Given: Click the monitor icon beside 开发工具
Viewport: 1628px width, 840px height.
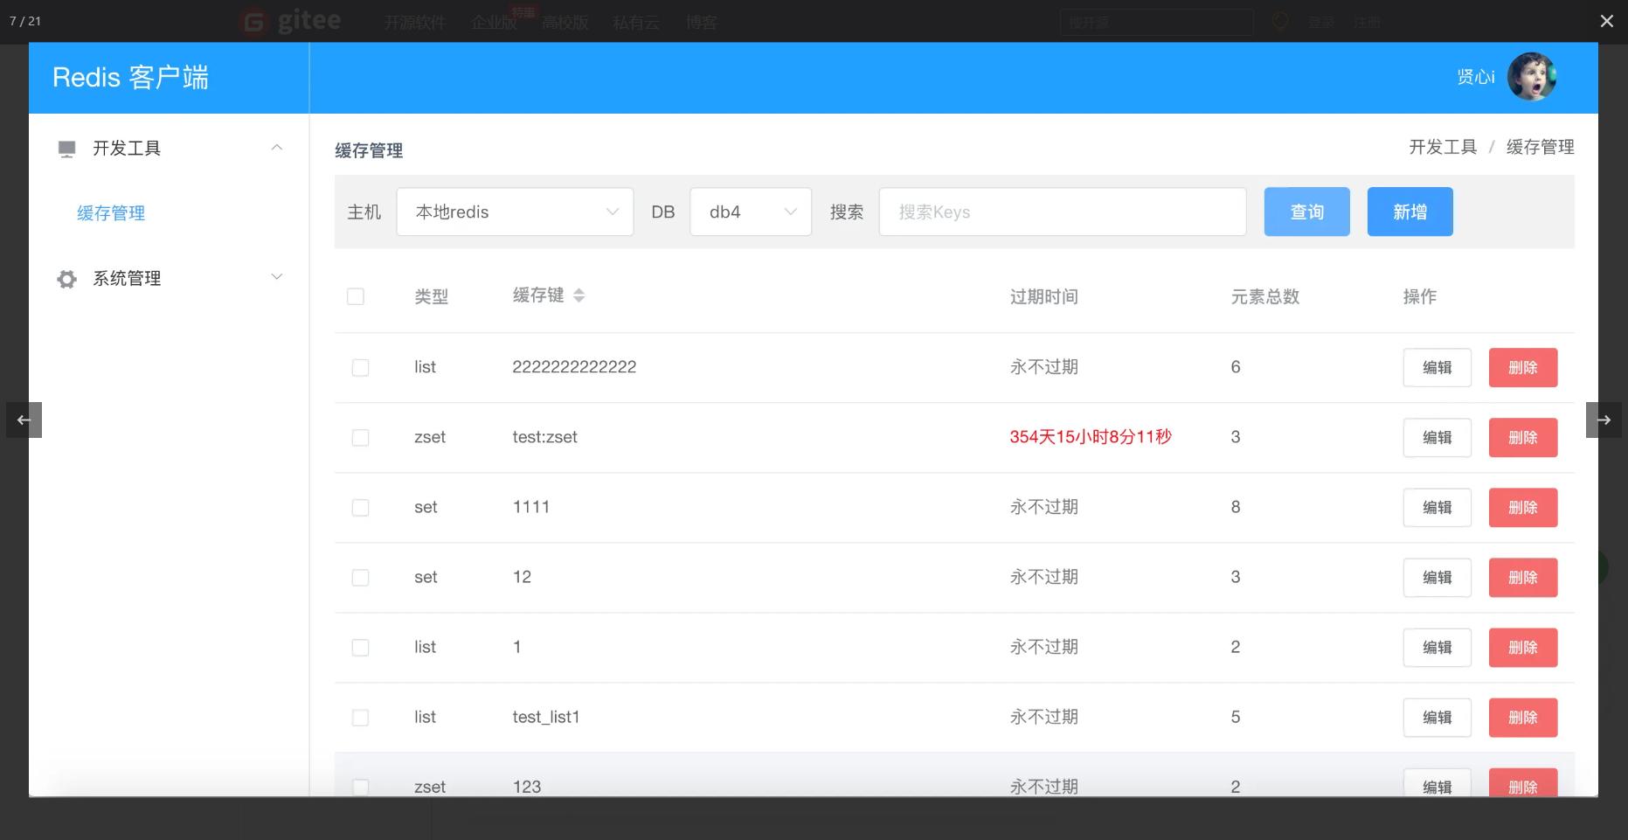Looking at the screenshot, I should [x=66, y=147].
